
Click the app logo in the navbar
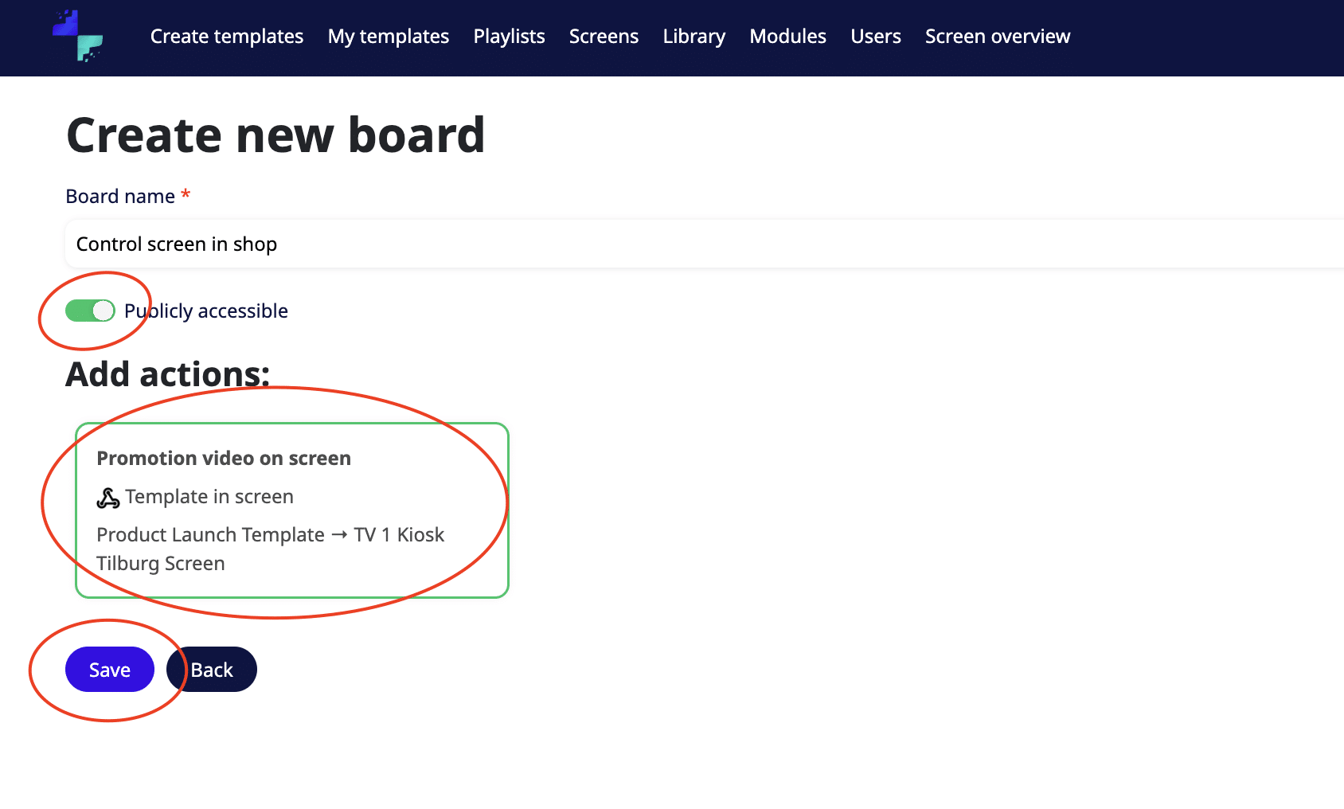78,37
